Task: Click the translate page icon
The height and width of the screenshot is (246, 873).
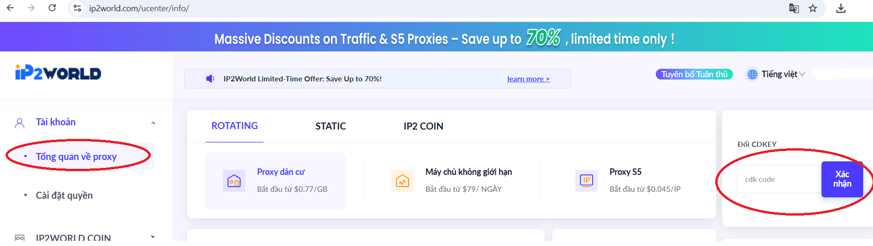Action: pos(794,8)
